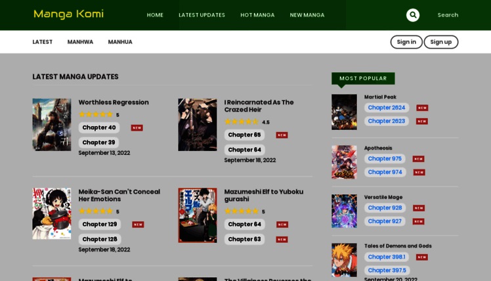Viewport: 491px width, 281px height.
Task: Go to the HOME menu item
Action: pos(155,15)
